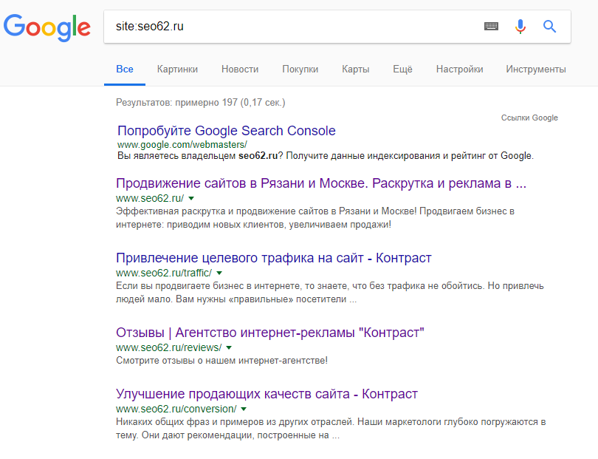Screen dimensions: 598x459
Task: Open Привлечение целевого трафика на сайт result
Action: 273,258
